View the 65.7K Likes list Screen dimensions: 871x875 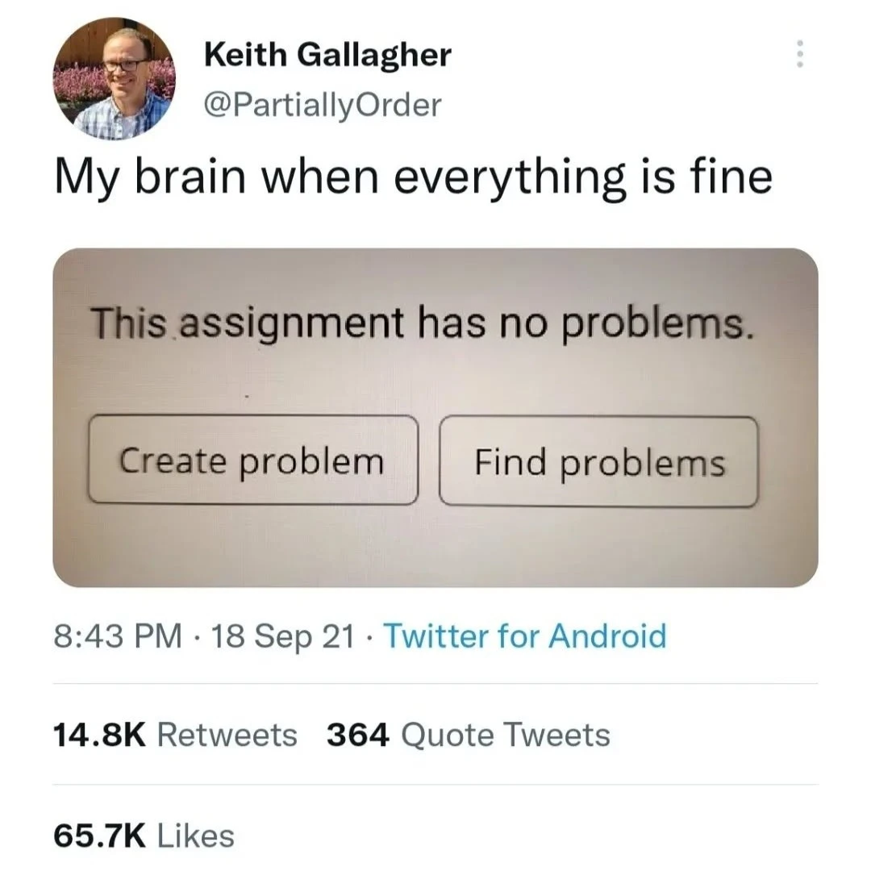click(144, 835)
